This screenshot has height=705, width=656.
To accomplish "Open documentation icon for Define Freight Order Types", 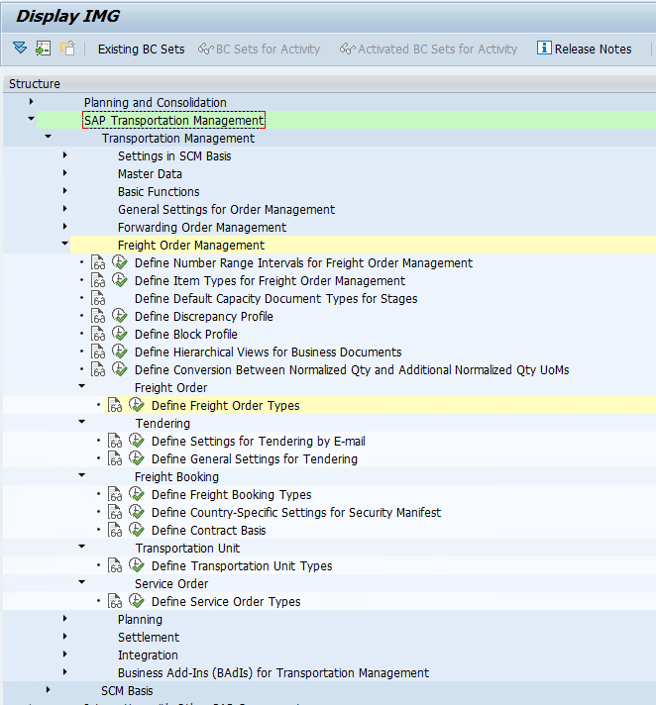I will 115,405.
